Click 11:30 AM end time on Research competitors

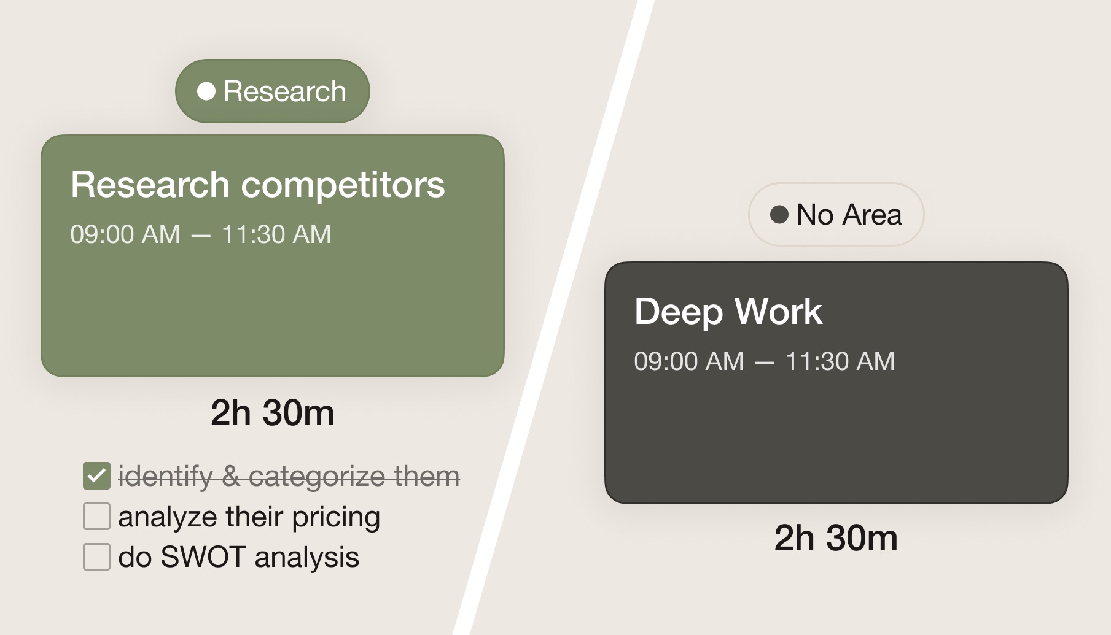(x=276, y=234)
